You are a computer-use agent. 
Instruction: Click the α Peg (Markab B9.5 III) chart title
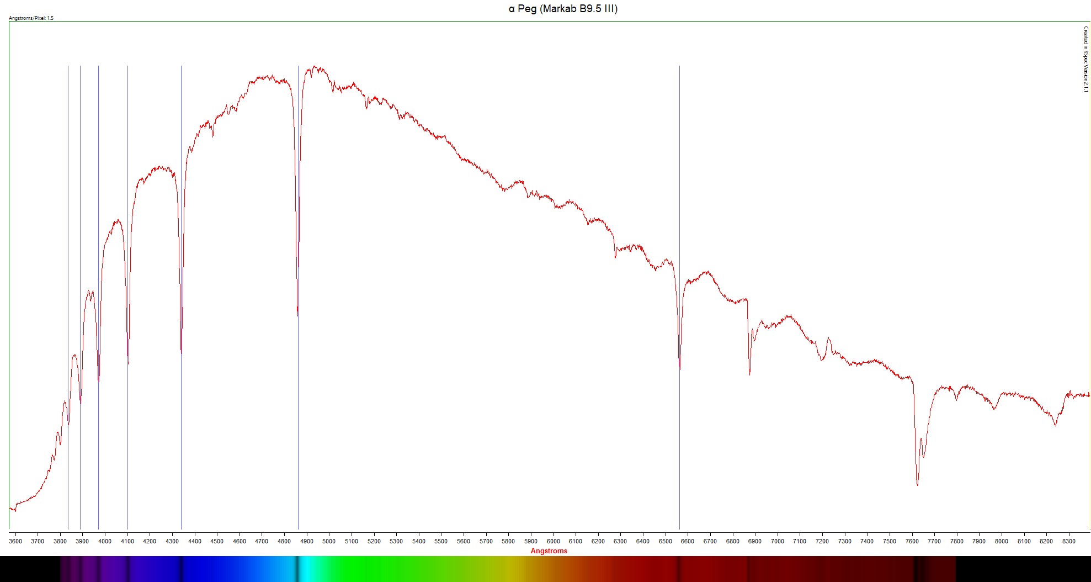(x=563, y=9)
